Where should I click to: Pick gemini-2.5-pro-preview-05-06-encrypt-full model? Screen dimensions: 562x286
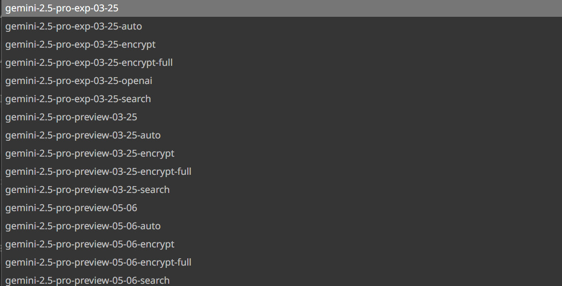coord(98,262)
